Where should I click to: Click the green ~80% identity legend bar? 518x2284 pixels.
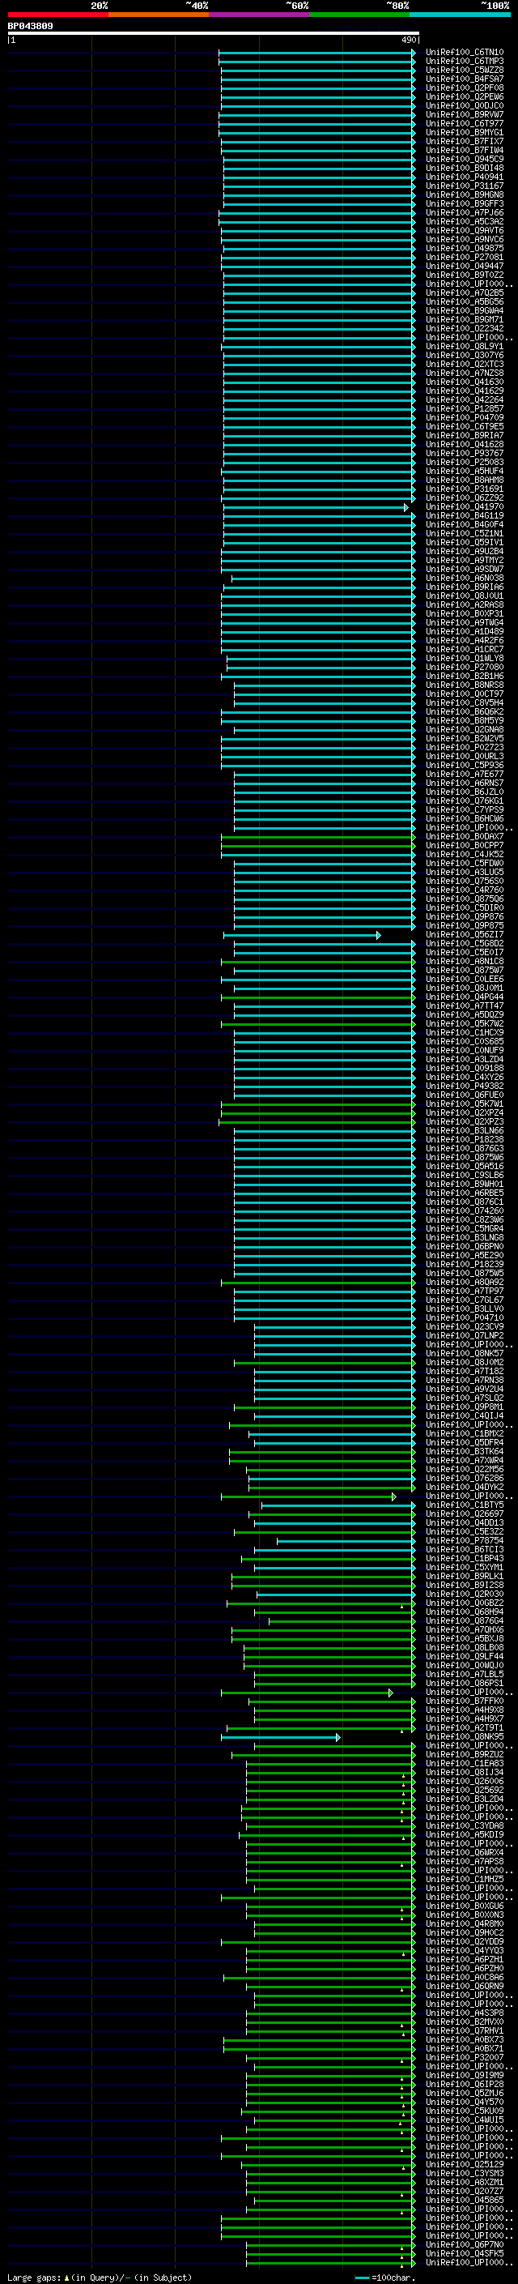coord(359,15)
